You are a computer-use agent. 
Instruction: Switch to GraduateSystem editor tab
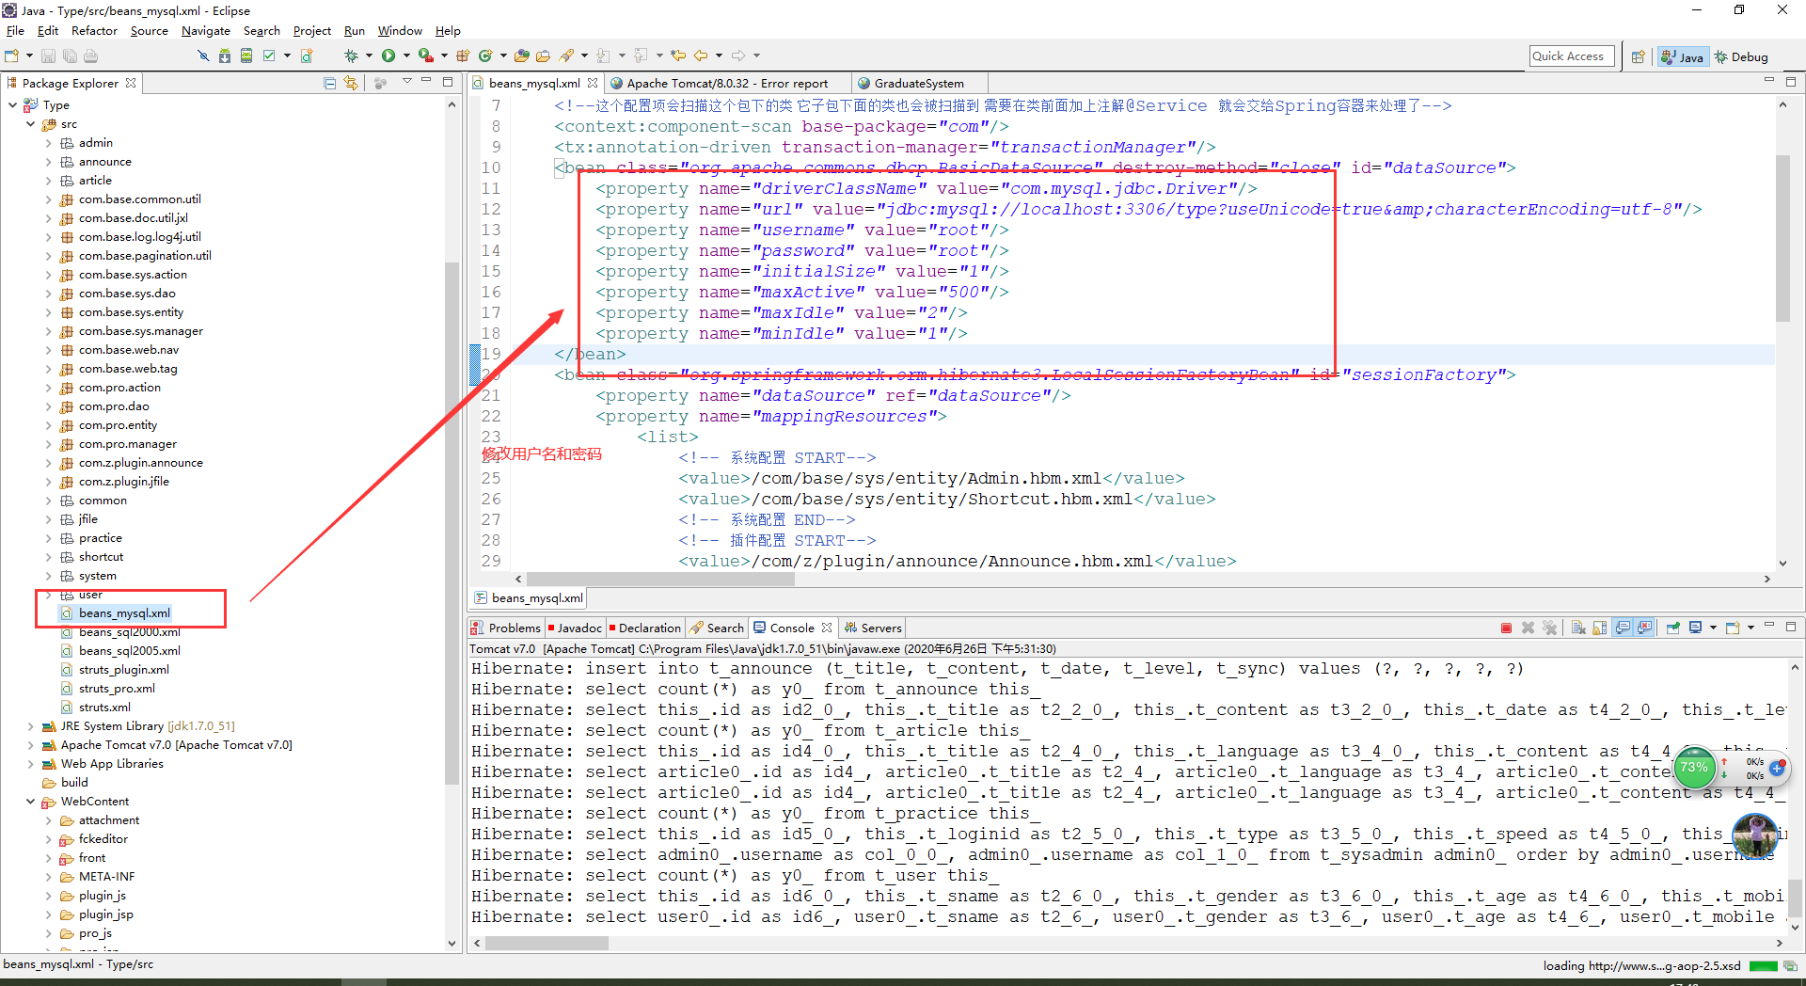pyautogui.click(x=917, y=83)
